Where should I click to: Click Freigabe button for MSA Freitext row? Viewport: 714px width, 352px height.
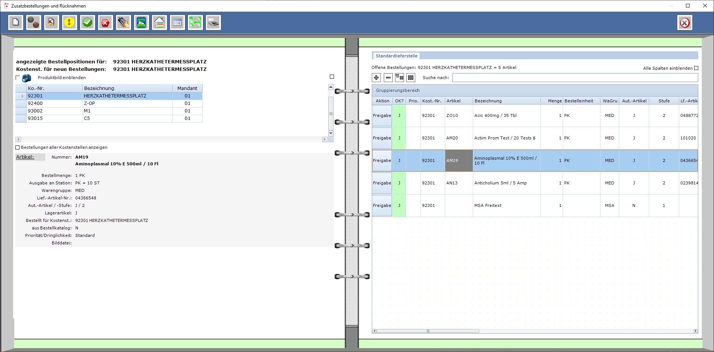pos(382,205)
